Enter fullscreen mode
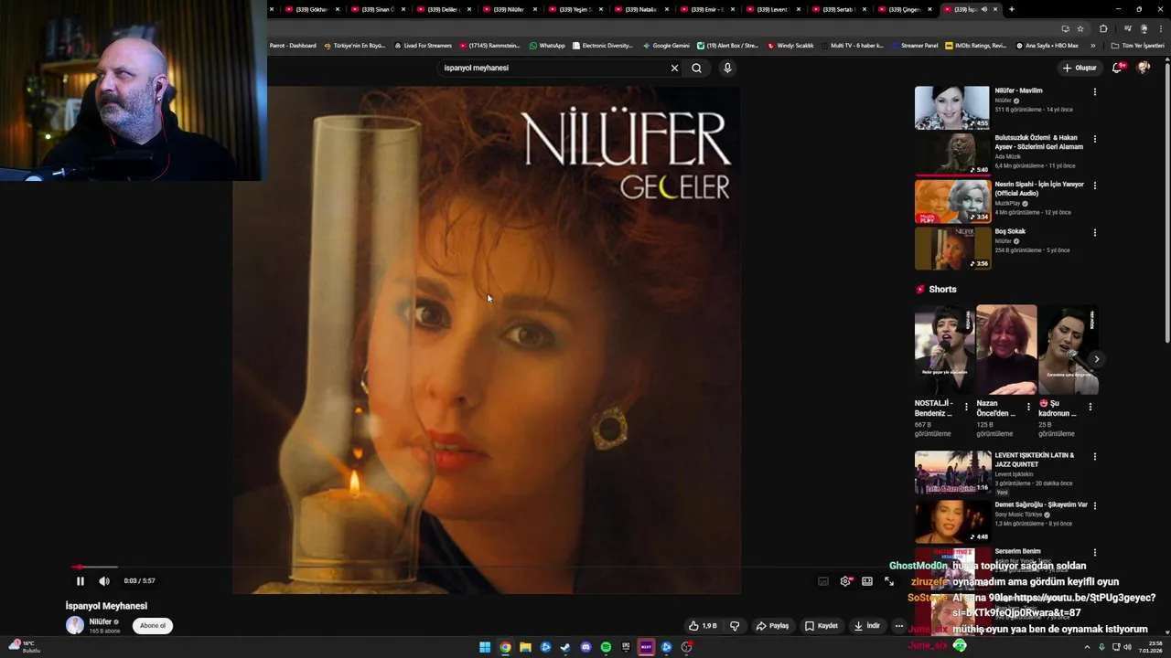The height and width of the screenshot is (658, 1171). (889, 581)
